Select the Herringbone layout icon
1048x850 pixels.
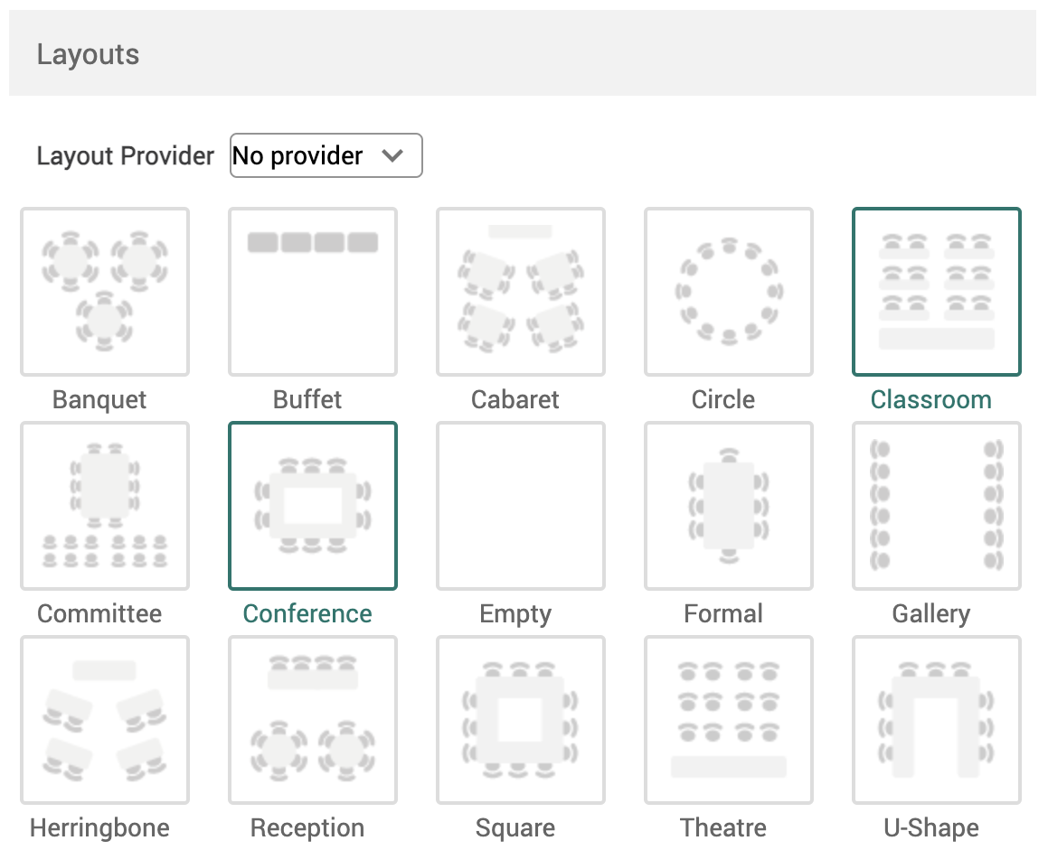click(x=104, y=720)
